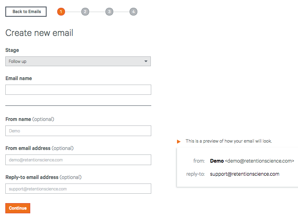
Task: Go to step 3 circle indicator
Action: (x=109, y=11)
